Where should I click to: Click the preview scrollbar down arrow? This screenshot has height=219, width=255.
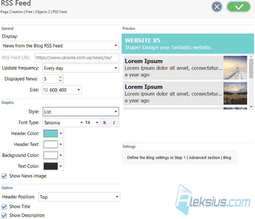pyautogui.click(x=251, y=107)
